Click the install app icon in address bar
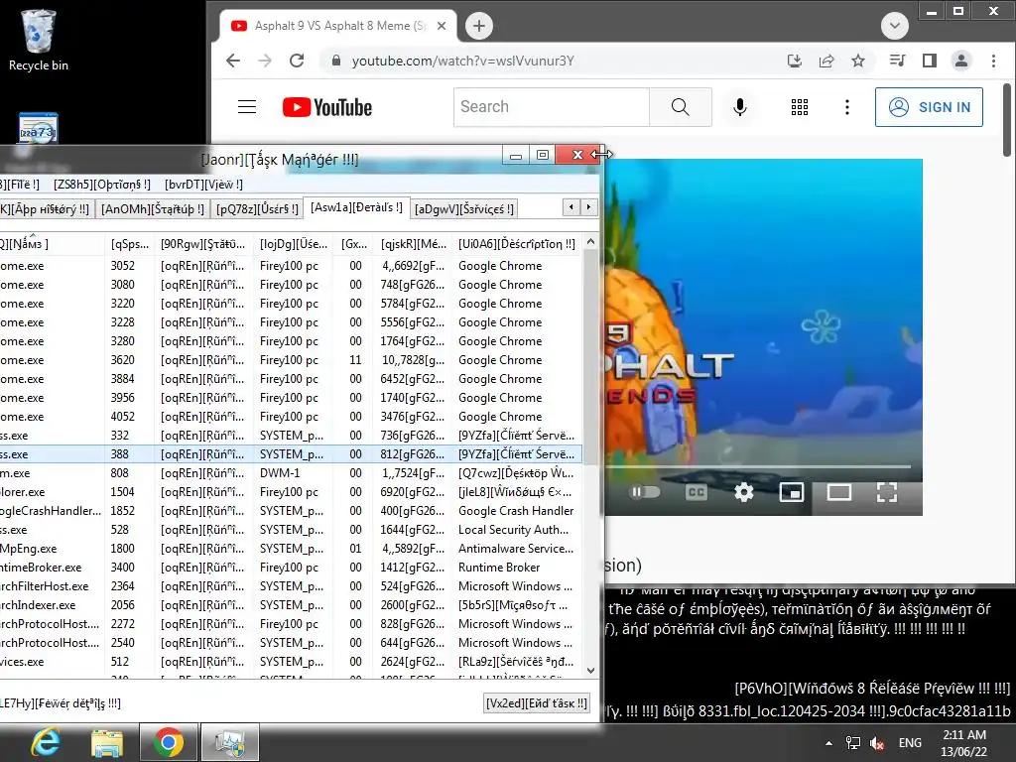1016x762 pixels. point(795,61)
